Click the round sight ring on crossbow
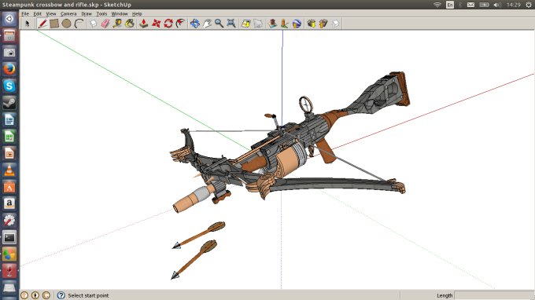 point(306,104)
